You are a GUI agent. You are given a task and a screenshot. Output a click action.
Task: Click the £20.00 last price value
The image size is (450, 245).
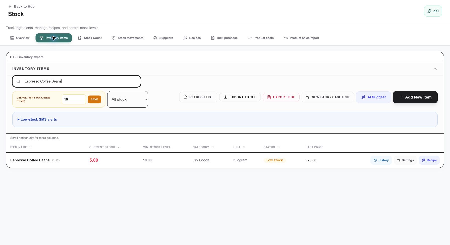tap(311, 160)
